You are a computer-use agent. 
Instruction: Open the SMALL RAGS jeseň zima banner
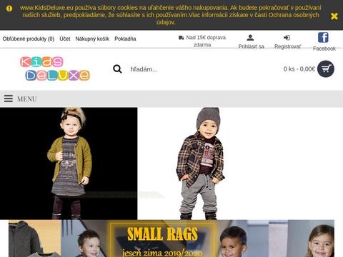pyautogui.click(x=171, y=238)
